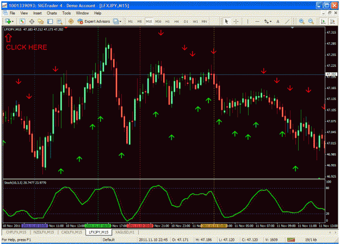The width and height of the screenshot is (340, 244).
Task: Switch to the CHFLFX,M15 chart tab
Action: point(16,232)
